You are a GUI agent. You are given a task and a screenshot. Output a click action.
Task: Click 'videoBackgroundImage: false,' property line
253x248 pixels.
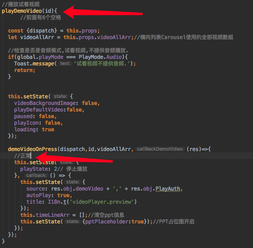point(57,103)
